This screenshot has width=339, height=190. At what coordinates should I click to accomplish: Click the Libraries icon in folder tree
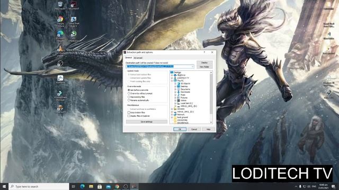(175, 109)
